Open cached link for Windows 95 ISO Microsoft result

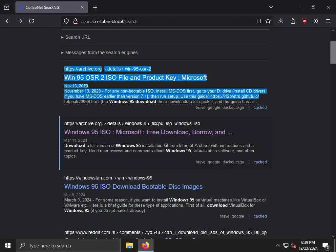pos(260,162)
